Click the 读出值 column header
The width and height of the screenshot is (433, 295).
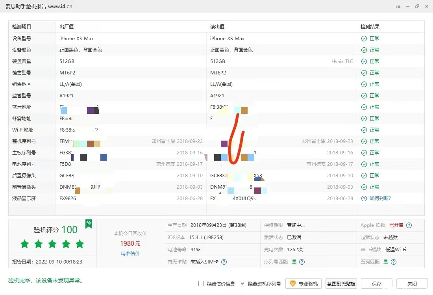pyautogui.click(x=217, y=27)
